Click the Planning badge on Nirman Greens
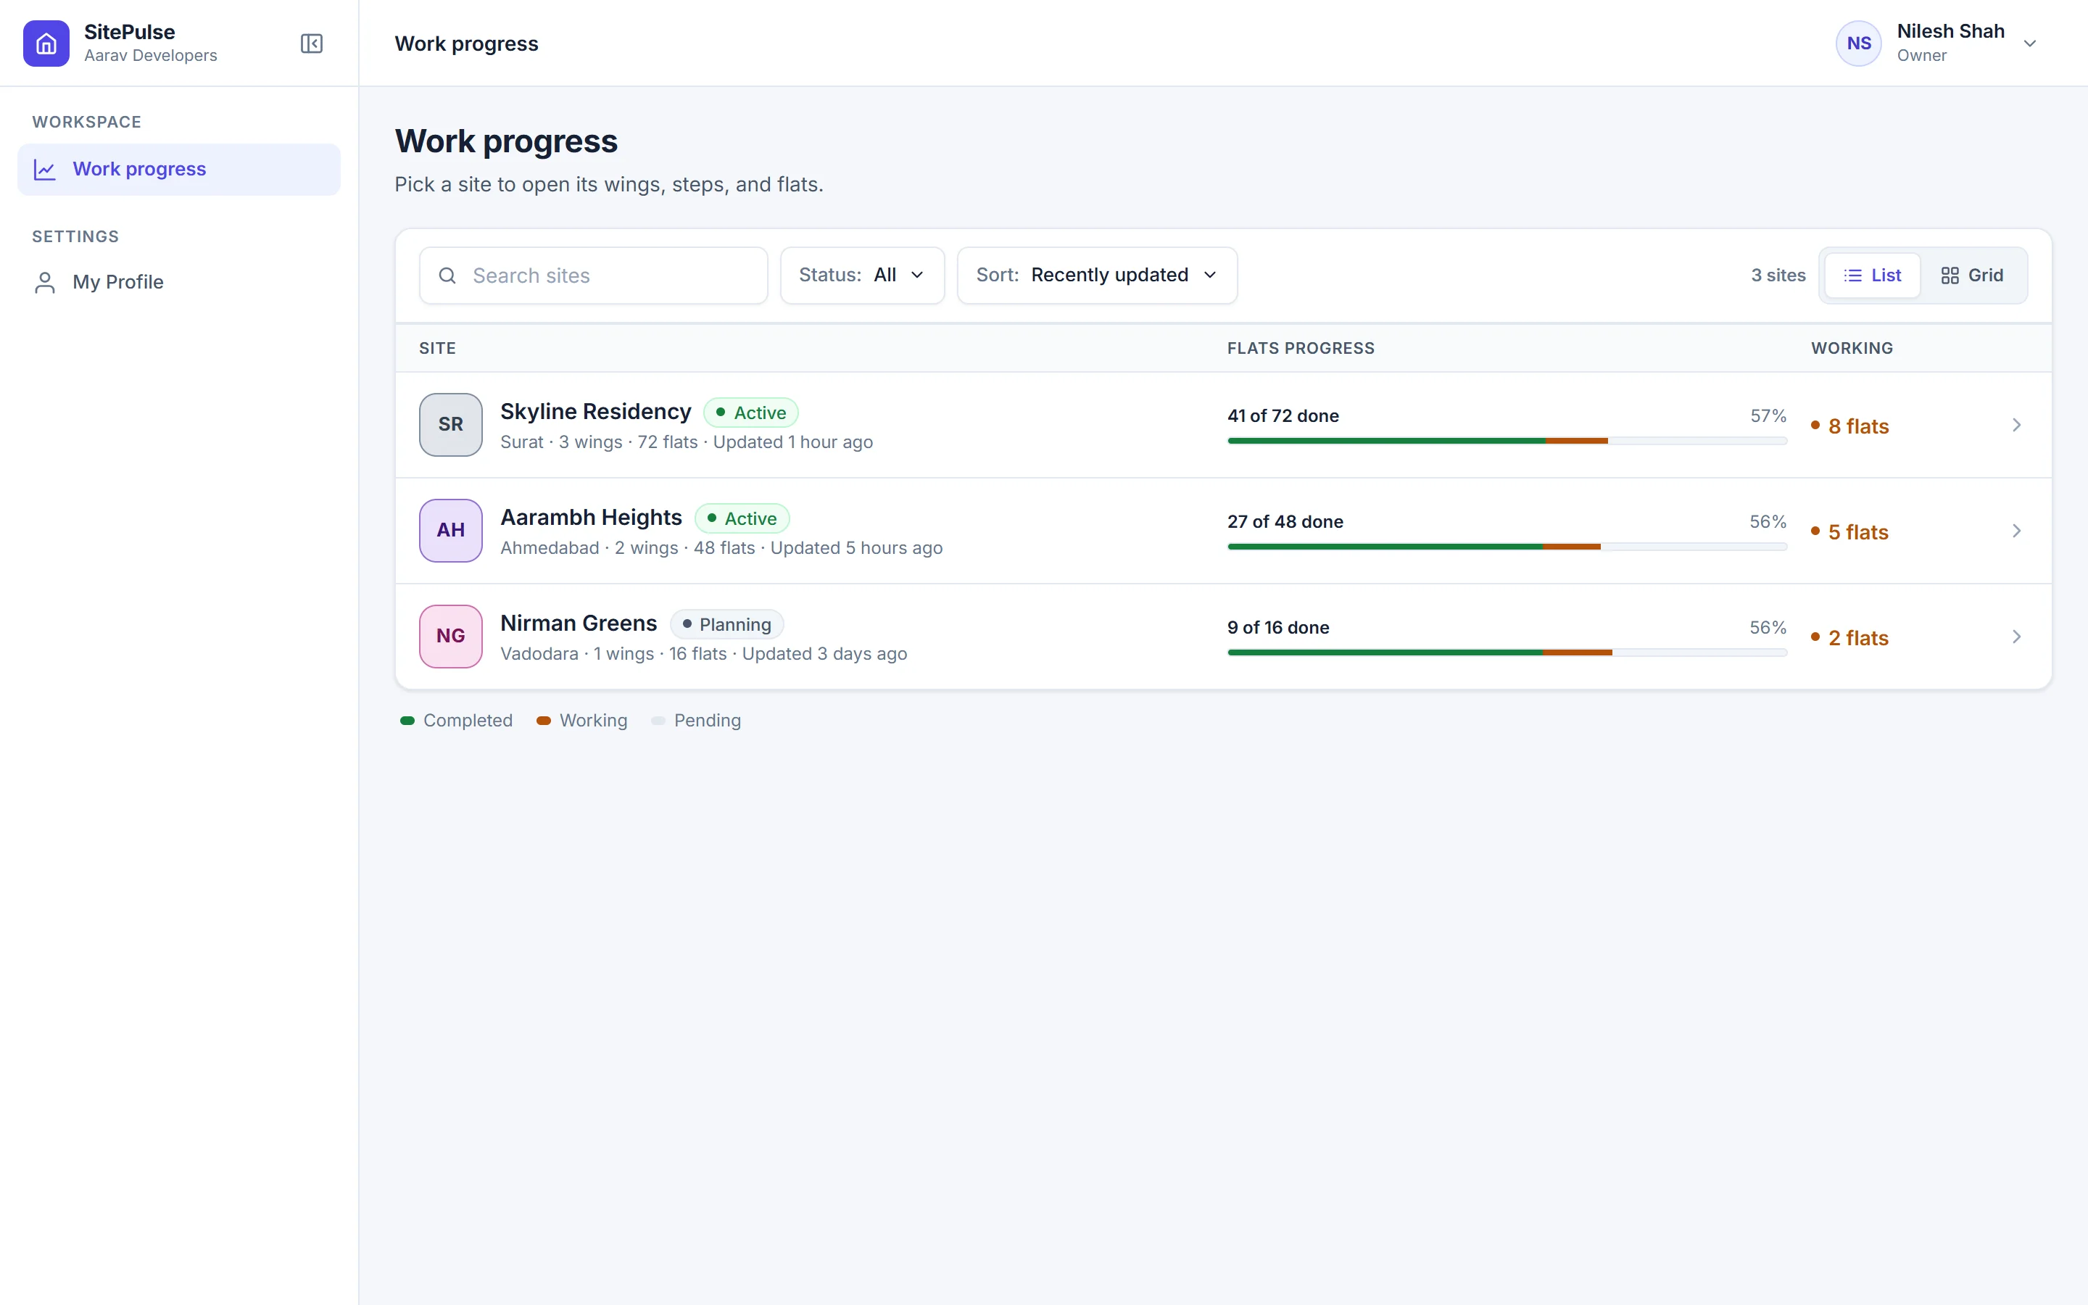The image size is (2088, 1305). tap(726, 624)
